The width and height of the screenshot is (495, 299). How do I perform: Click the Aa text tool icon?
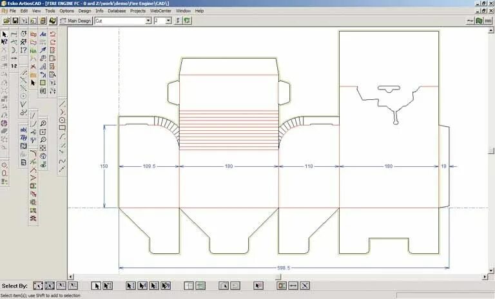[43, 34]
